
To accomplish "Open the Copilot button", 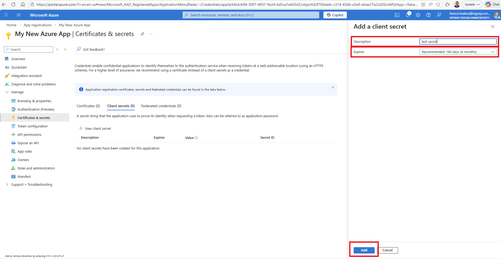I will point(335,15).
